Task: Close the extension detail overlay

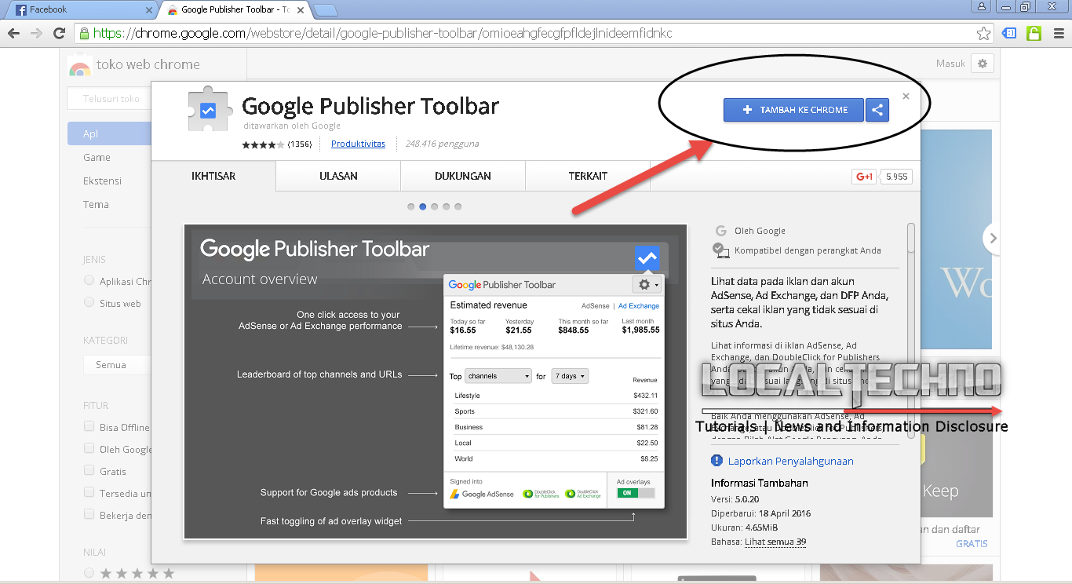Action: point(906,97)
